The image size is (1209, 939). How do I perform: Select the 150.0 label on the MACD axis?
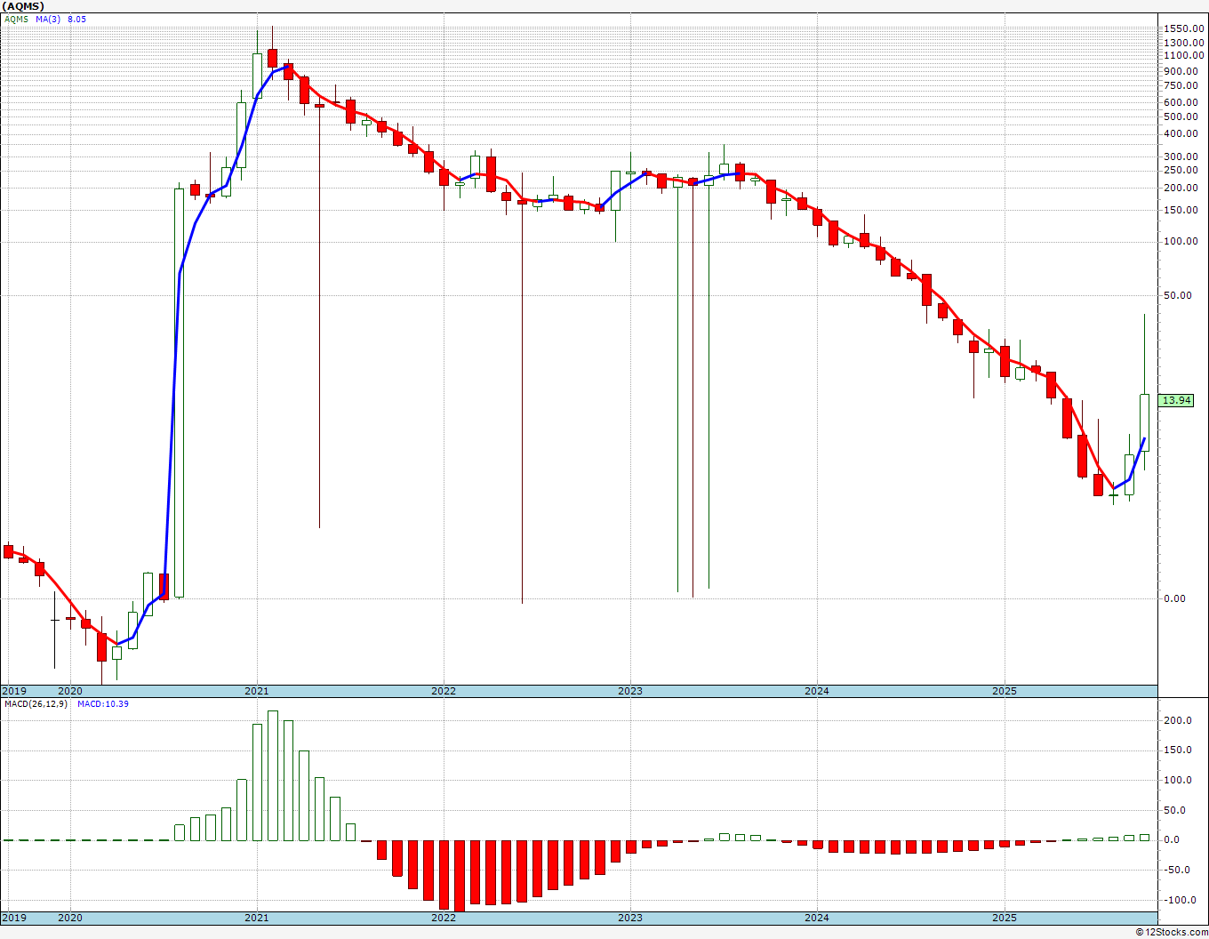(1178, 750)
